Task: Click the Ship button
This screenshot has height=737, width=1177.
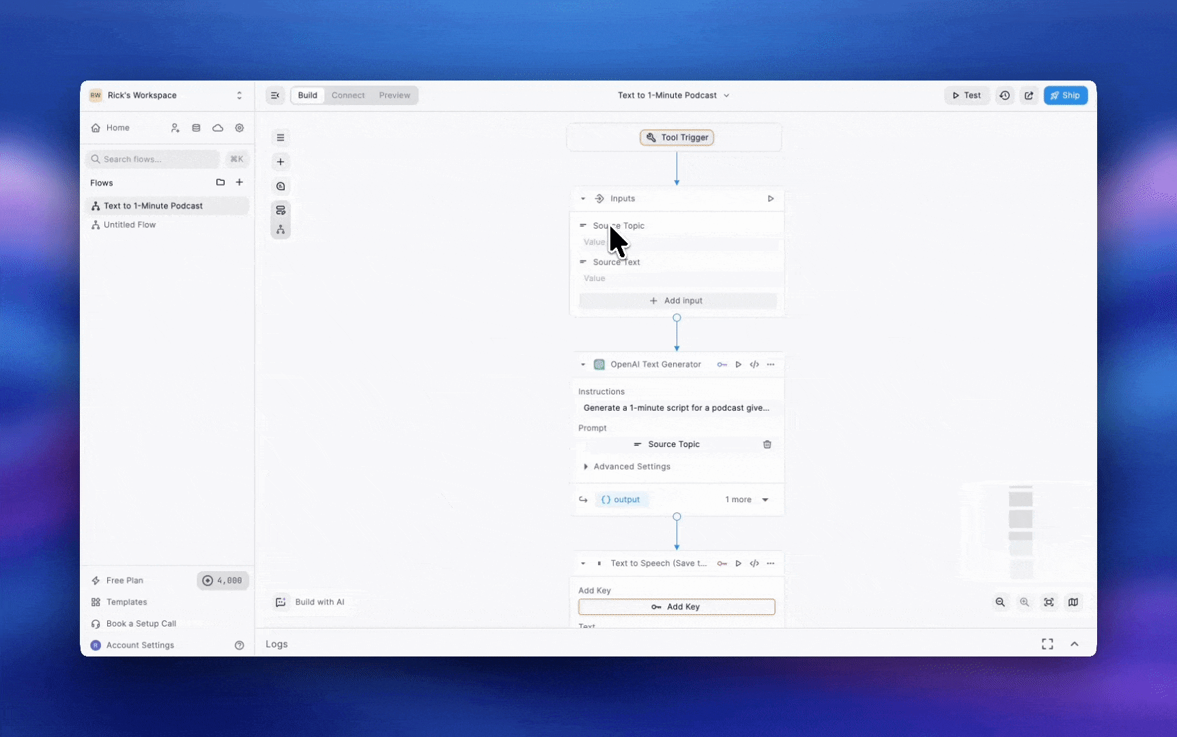Action: [x=1065, y=96]
